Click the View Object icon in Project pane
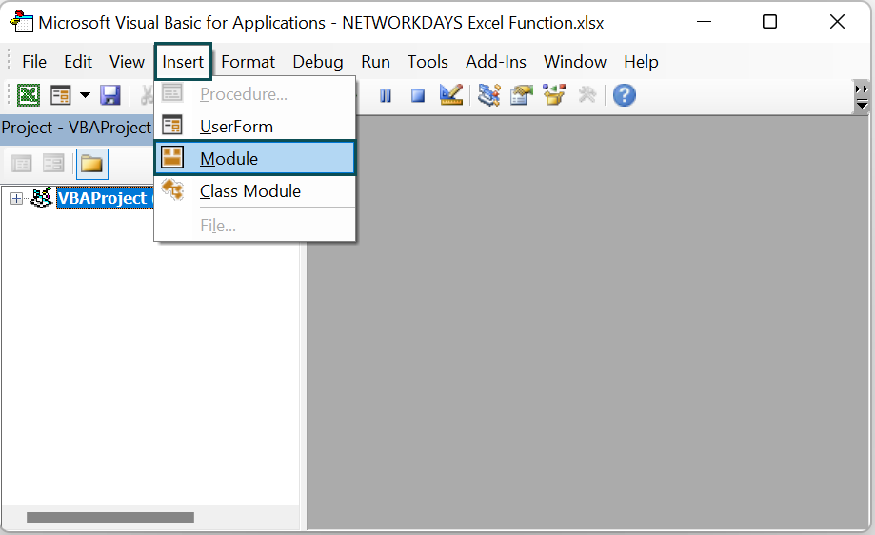Image resolution: width=875 pixels, height=535 pixels. 53,164
